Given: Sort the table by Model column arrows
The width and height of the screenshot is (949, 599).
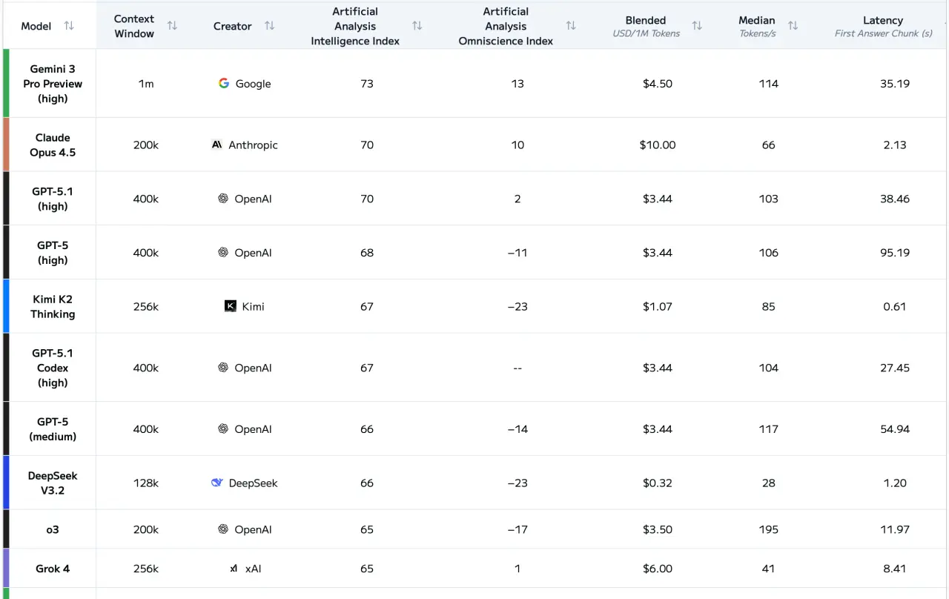Looking at the screenshot, I should 69,26.
